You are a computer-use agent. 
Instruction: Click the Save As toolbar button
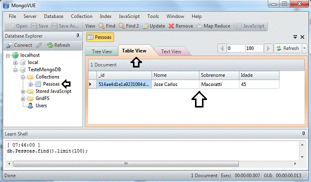(x=65, y=26)
